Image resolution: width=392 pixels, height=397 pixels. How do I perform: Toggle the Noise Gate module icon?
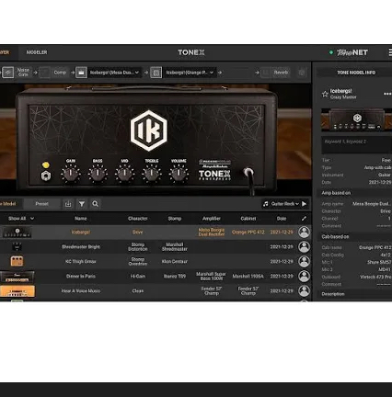click(x=8, y=73)
